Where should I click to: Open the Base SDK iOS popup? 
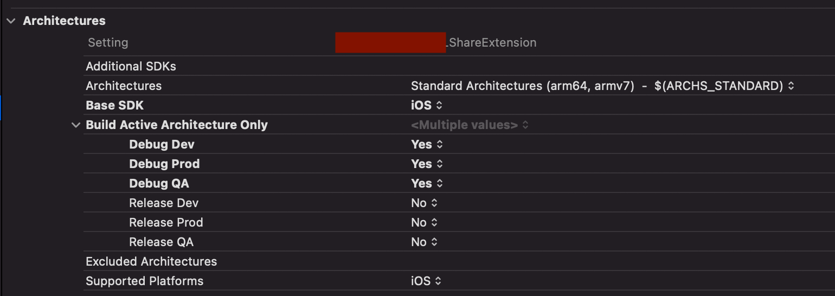427,105
